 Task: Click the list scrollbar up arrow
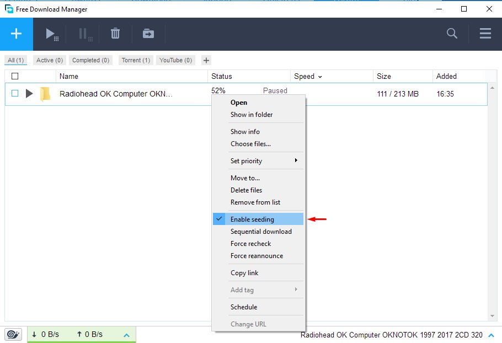[493, 88]
